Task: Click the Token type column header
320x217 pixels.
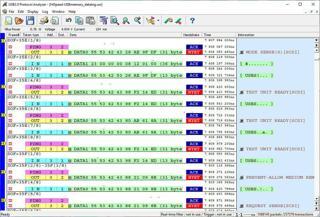Action: pos(33,35)
